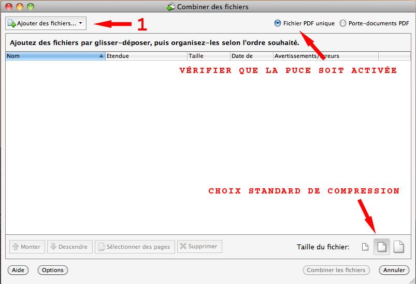Sort by the Etendue column header

[x=146, y=56]
